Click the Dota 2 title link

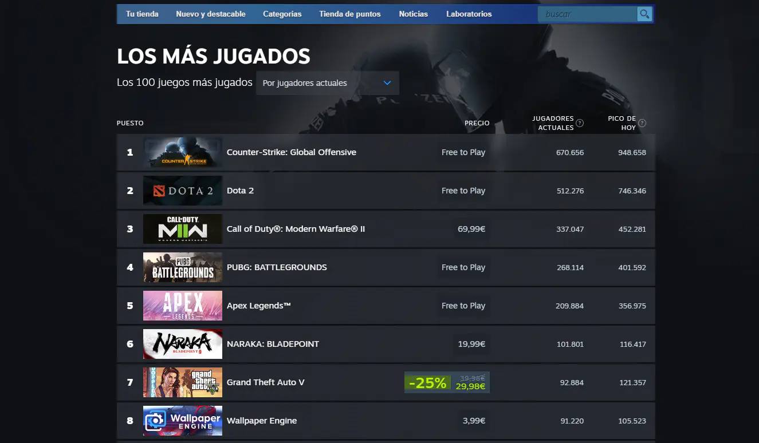pyautogui.click(x=240, y=191)
